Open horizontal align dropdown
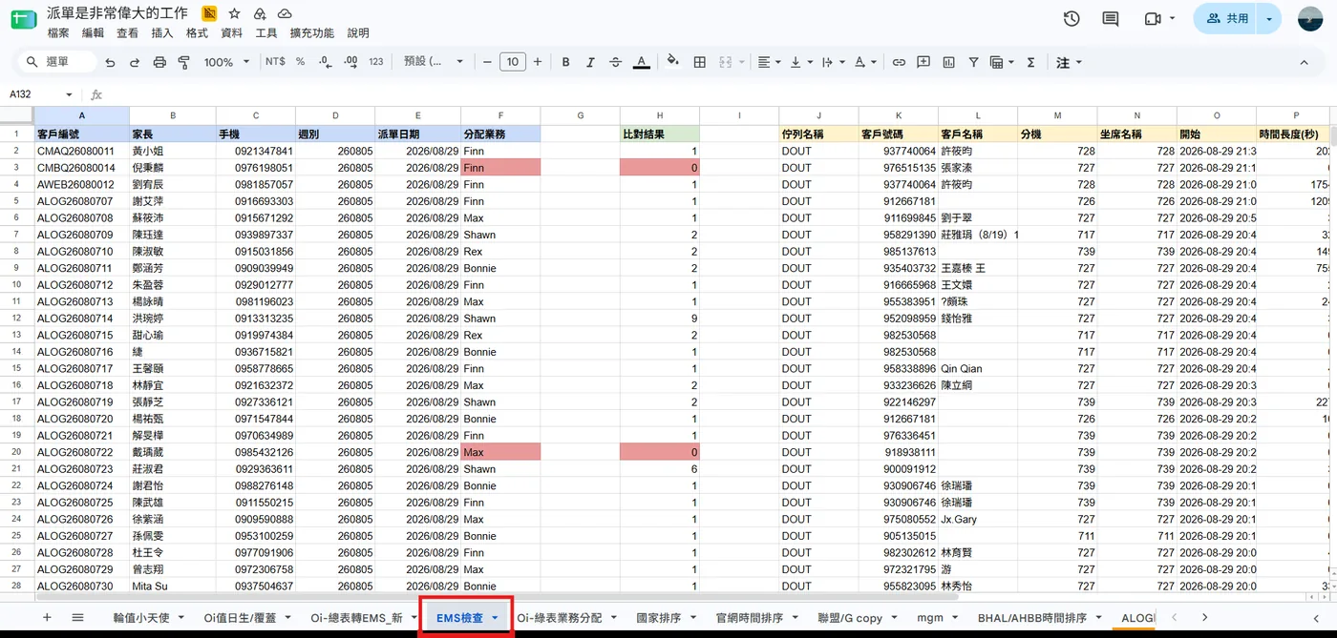1337x638 pixels. [770, 62]
